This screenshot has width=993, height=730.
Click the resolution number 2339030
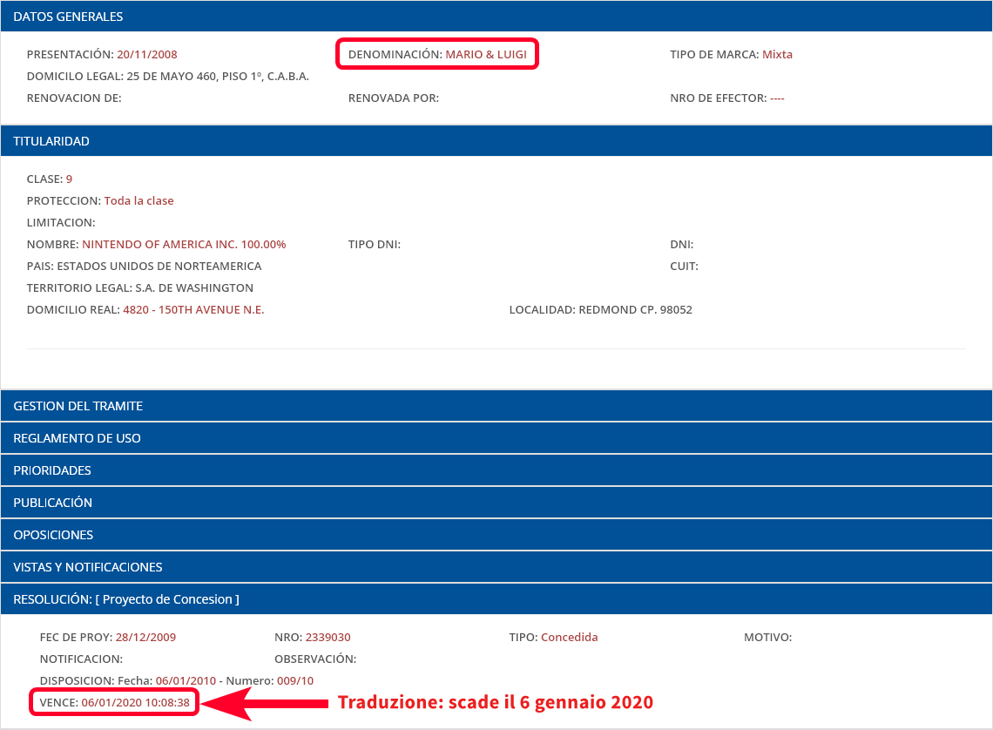(x=328, y=638)
